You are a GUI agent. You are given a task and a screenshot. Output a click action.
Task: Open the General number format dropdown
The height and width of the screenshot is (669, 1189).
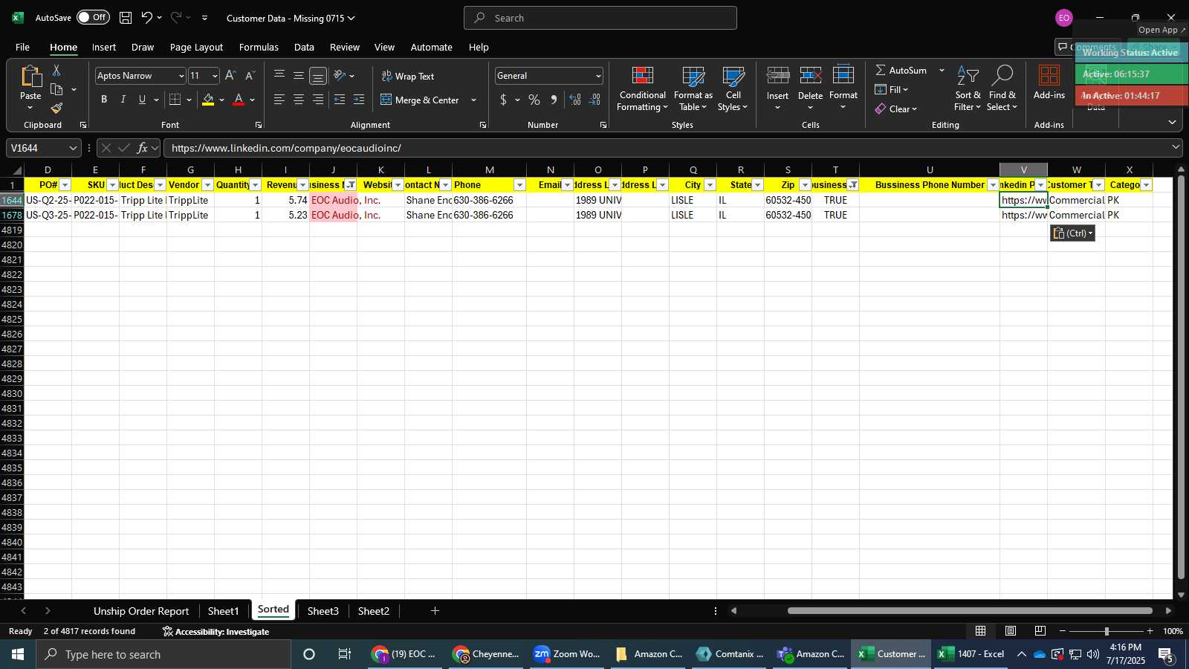pyautogui.click(x=598, y=76)
